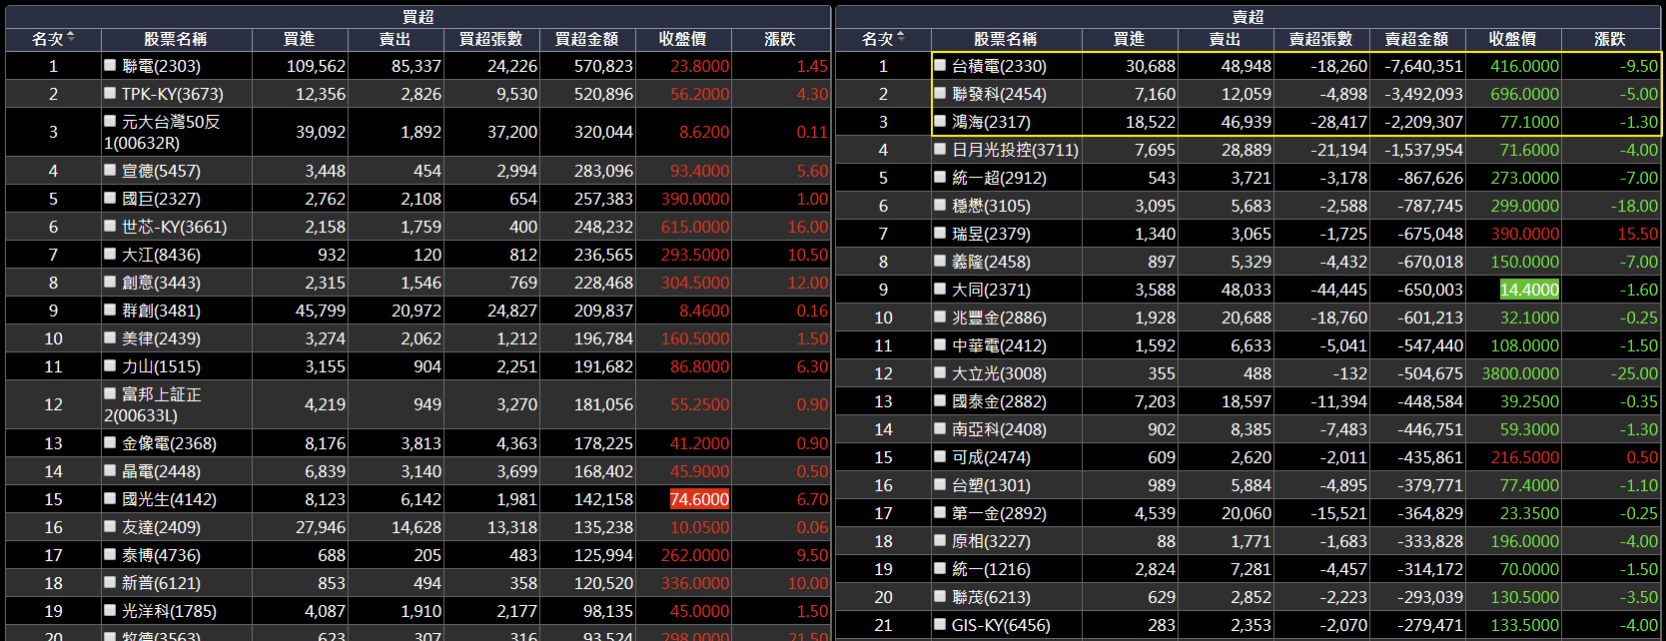This screenshot has width=1666, height=641.
Task: Tick the checkbox for TPK-KY(3673)
Action: pyautogui.click(x=110, y=93)
